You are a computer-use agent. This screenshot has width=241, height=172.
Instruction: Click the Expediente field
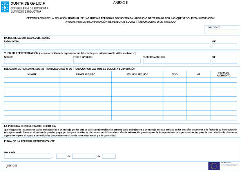click(x=222, y=31)
